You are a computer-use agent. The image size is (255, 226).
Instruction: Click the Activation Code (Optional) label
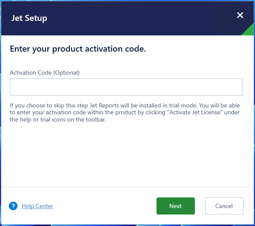tap(45, 72)
